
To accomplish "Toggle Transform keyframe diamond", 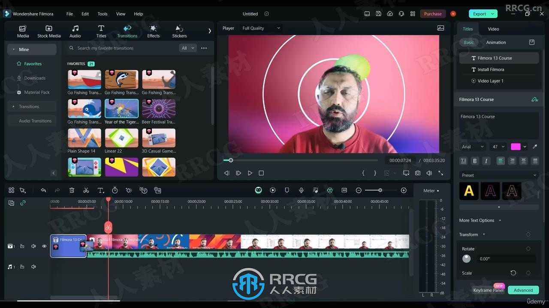I will pos(528,234).
